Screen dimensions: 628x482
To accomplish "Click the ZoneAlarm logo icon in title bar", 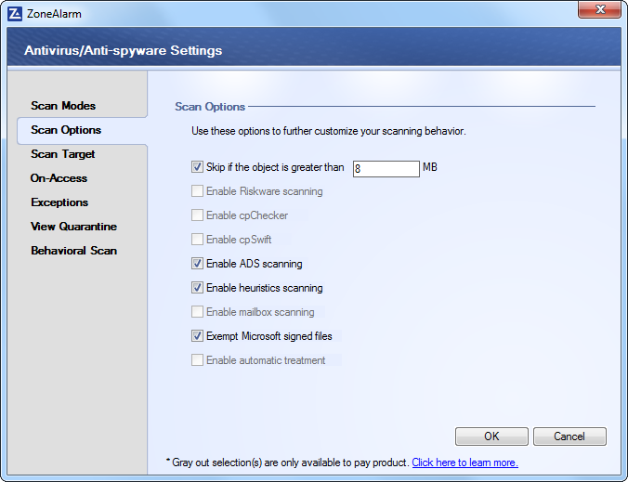I will (15, 14).
